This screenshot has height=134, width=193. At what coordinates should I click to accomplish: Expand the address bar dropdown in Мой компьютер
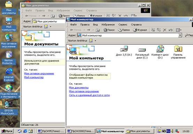pos(180,35)
